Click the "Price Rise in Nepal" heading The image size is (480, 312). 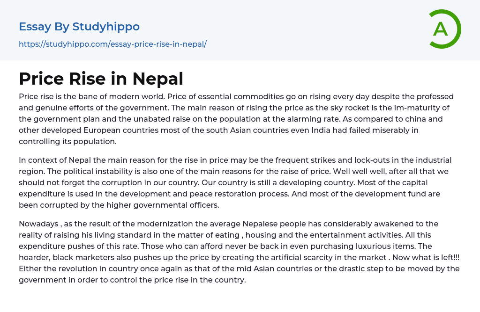click(x=101, y=79)
